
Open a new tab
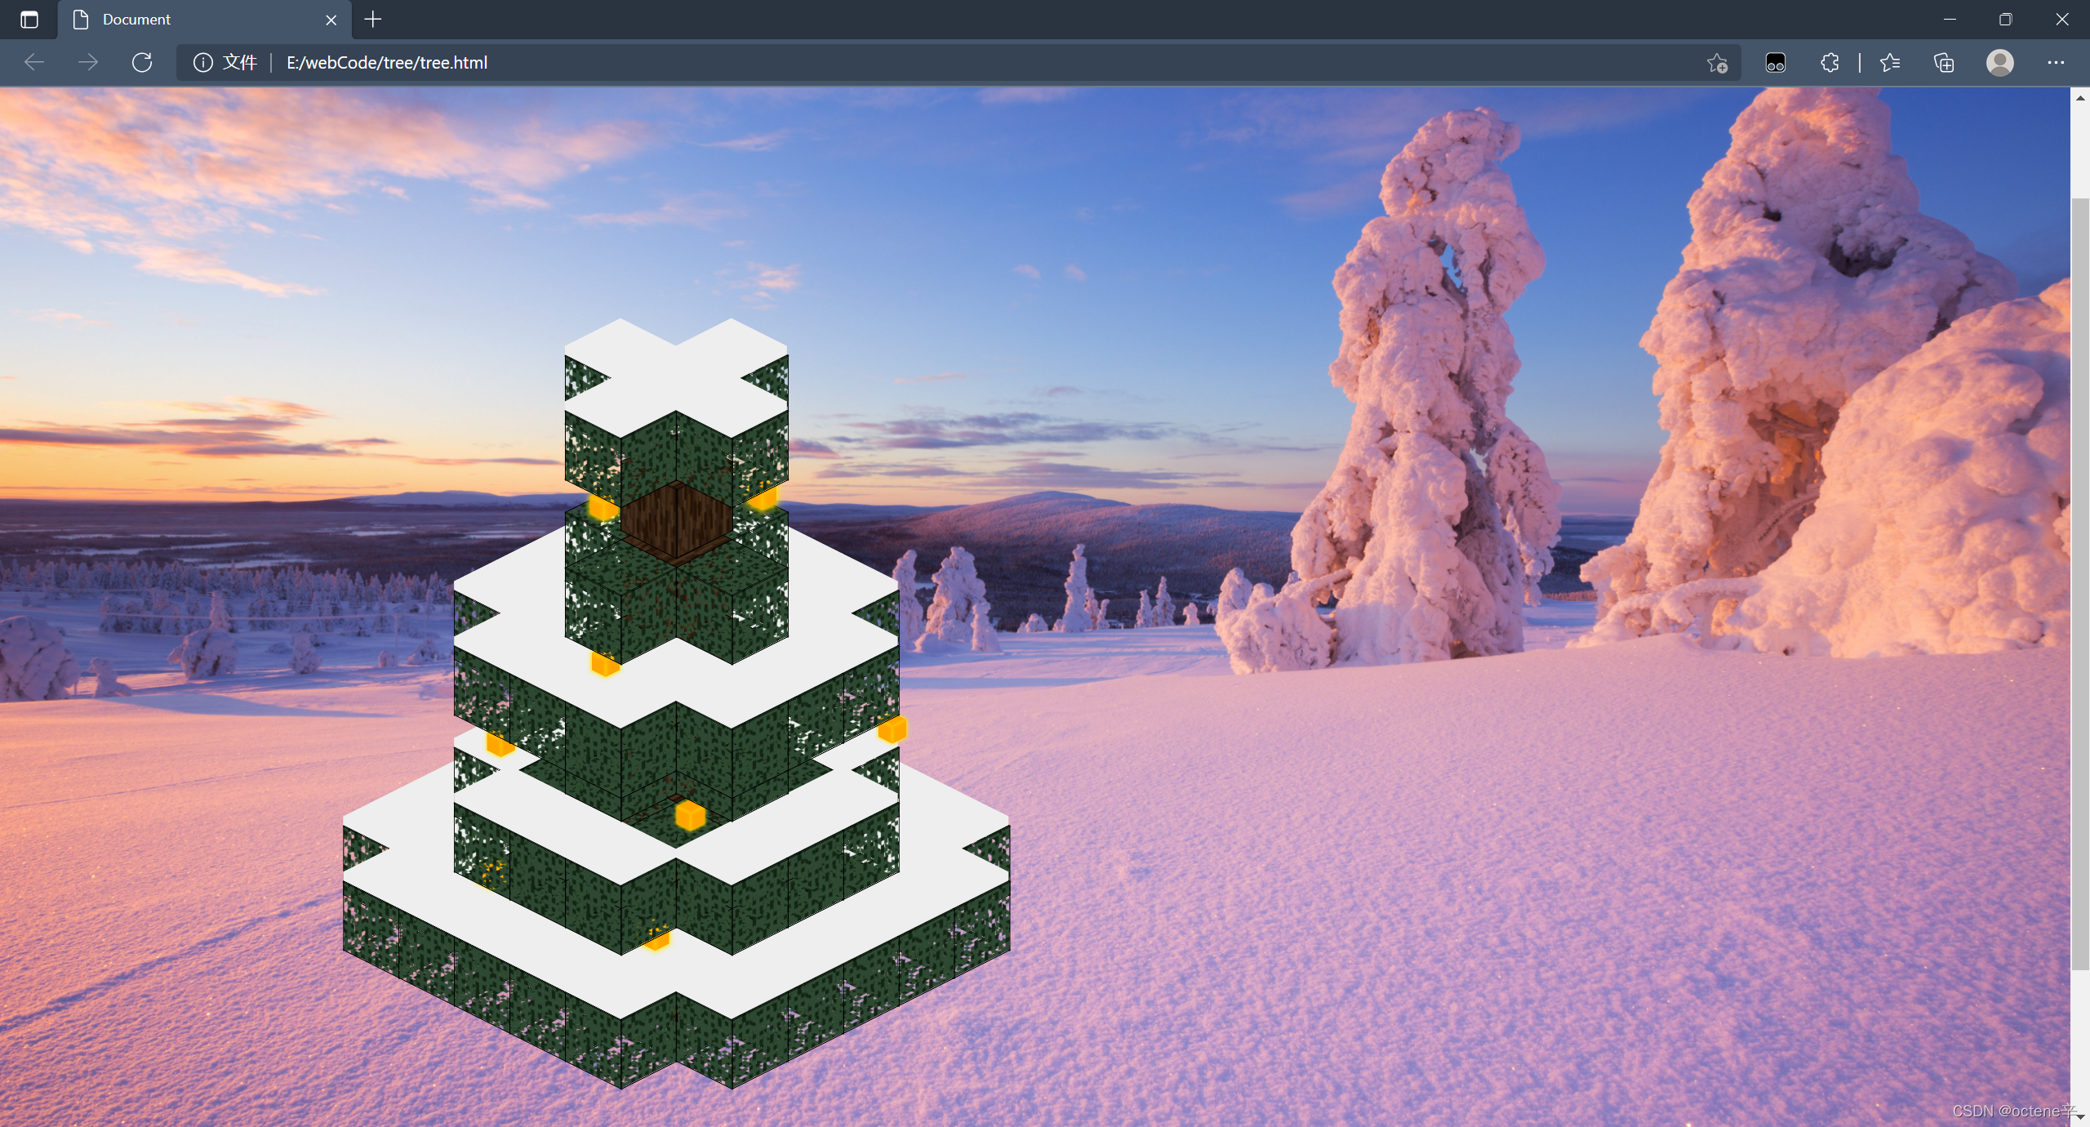click(x=373, y=20)
